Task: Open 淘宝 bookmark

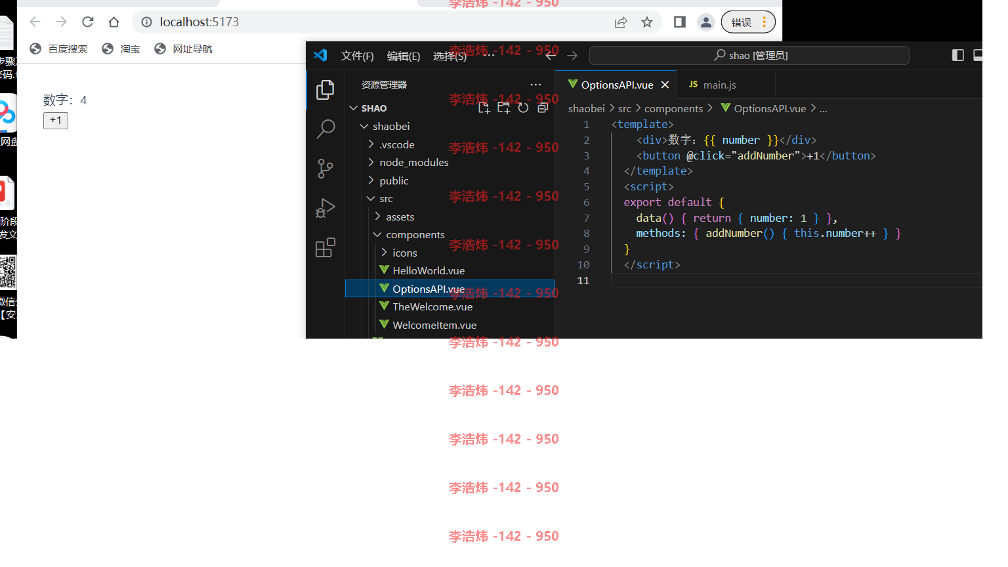Action: [121, 49]
